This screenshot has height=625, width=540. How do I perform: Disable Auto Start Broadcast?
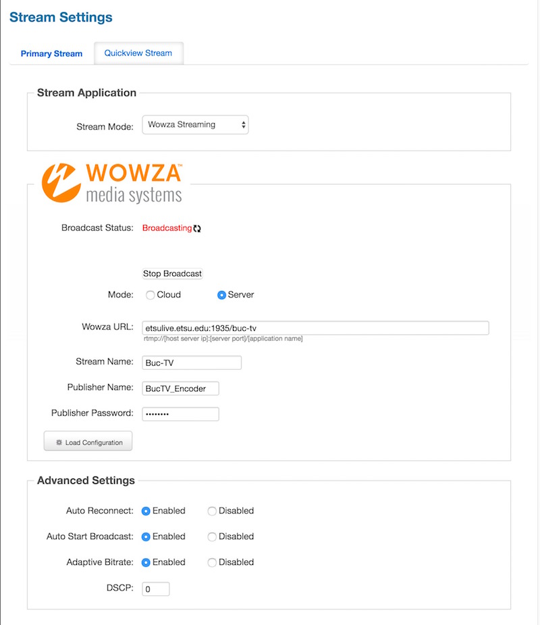point(212,537)
